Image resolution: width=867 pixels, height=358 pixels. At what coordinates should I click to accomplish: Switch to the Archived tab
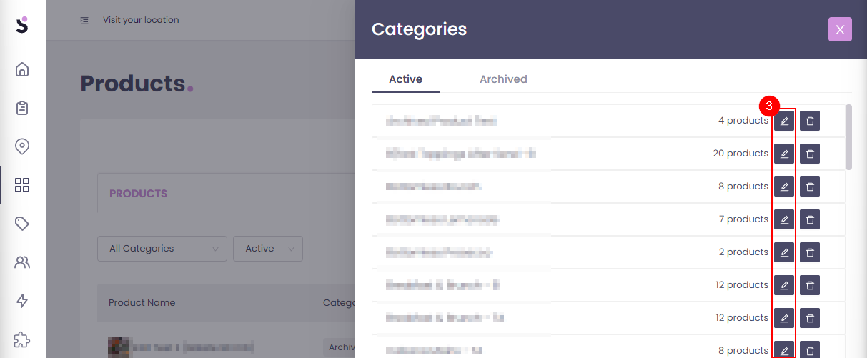(x=503, y=79)
